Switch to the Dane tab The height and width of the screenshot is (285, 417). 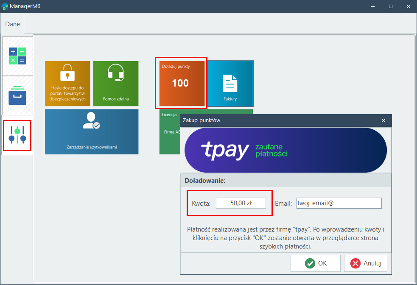coord(12,24)
